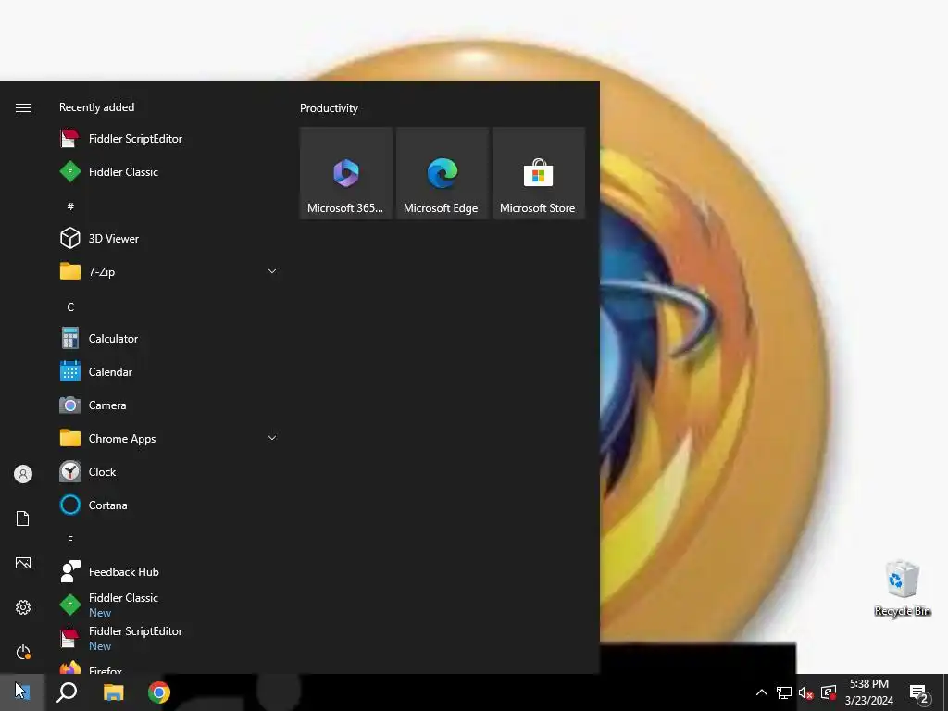The height and width of the screenshot is (711, 948).
Task: Jump to the C letter index
Action: click(x=70, y=307)
